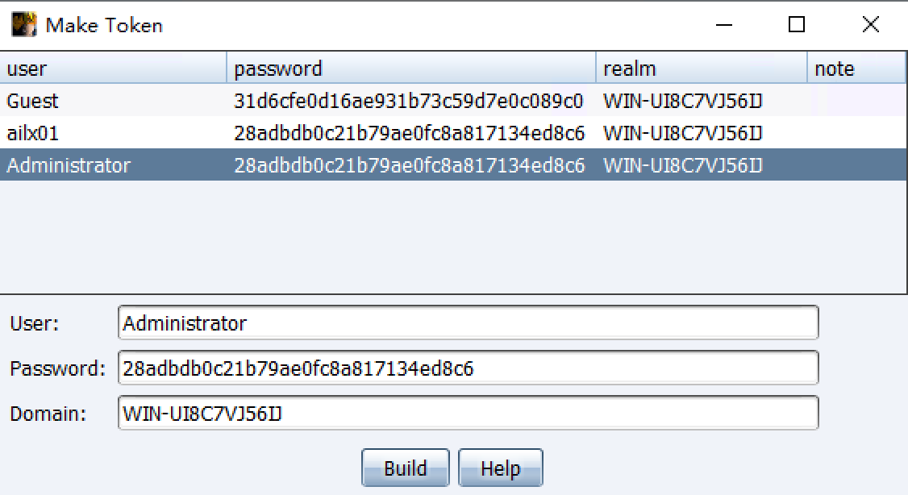Image resolution: width=908 pixels, height=495 pixels.
Task: Maximize the Make Token dialog
Action: point(797,25)
